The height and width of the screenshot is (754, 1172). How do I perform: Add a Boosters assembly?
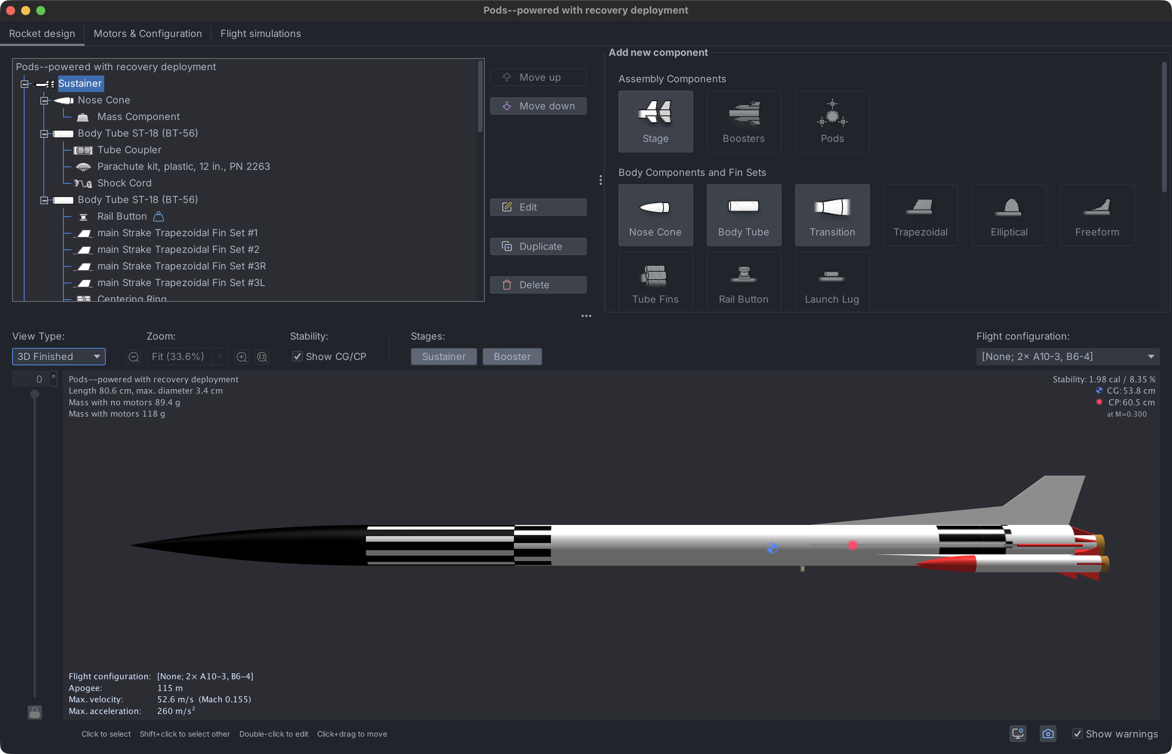(x=743, y=121)
